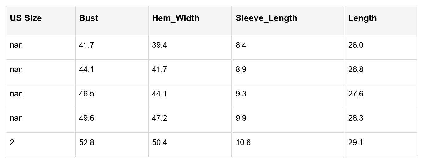Click the Bust value 52.8
The image size is (423, 163).
coord(86,143)
